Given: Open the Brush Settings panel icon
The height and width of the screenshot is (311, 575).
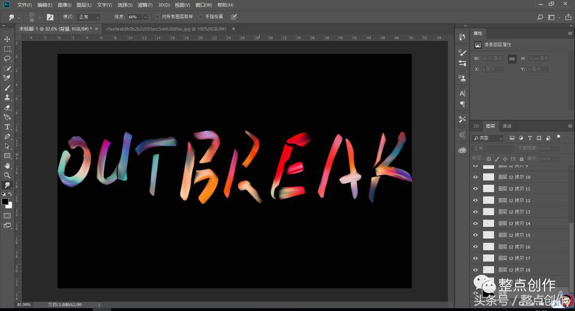Looking at the screenshot, I should [462, 53].
